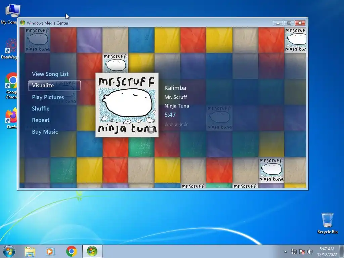The image size is (344, 258).
Task: Open the clock showing 5:47 AM
Action: [x=327, y=252]
